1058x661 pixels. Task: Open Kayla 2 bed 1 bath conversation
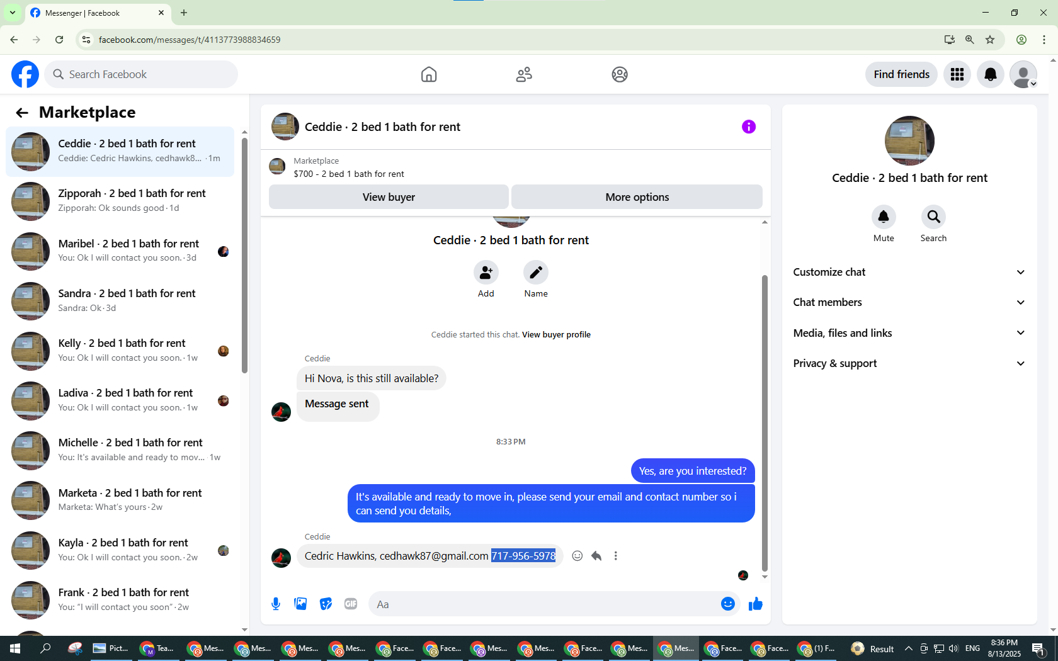120,550
